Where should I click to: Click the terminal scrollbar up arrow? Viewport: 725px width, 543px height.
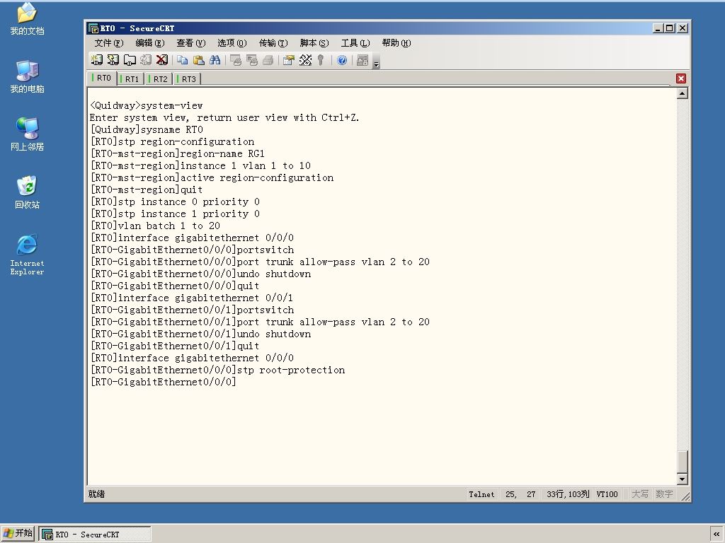click(682, 94)
